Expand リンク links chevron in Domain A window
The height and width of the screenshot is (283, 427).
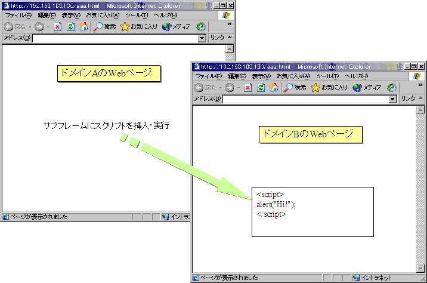click(x=230, y=37)
